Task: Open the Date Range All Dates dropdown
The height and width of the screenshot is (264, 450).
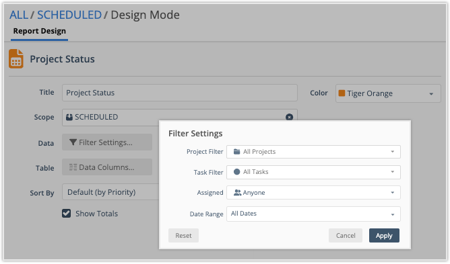Action: coord(313,214)
